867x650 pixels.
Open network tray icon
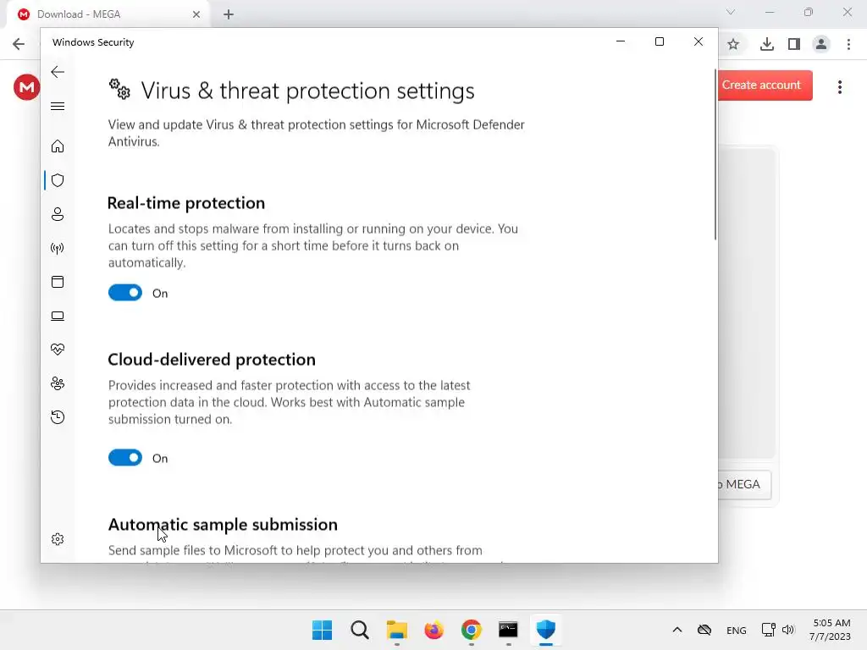[x=768, y=630]
